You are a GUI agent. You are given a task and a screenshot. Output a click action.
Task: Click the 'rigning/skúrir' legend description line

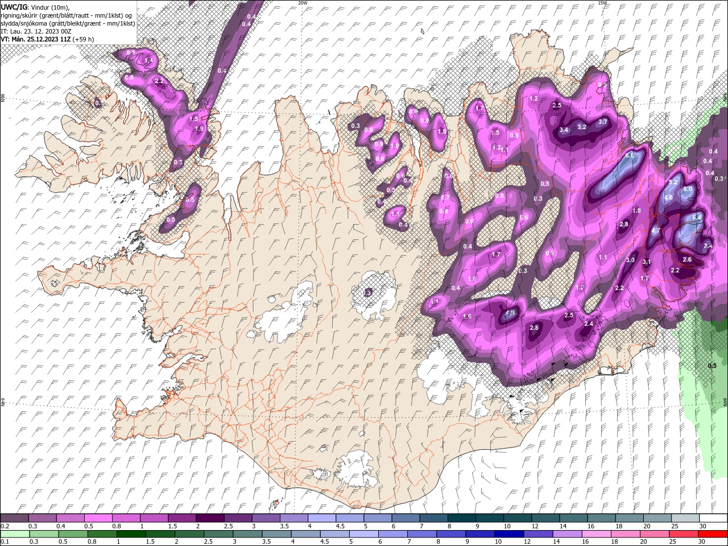(x=67, y=15)
